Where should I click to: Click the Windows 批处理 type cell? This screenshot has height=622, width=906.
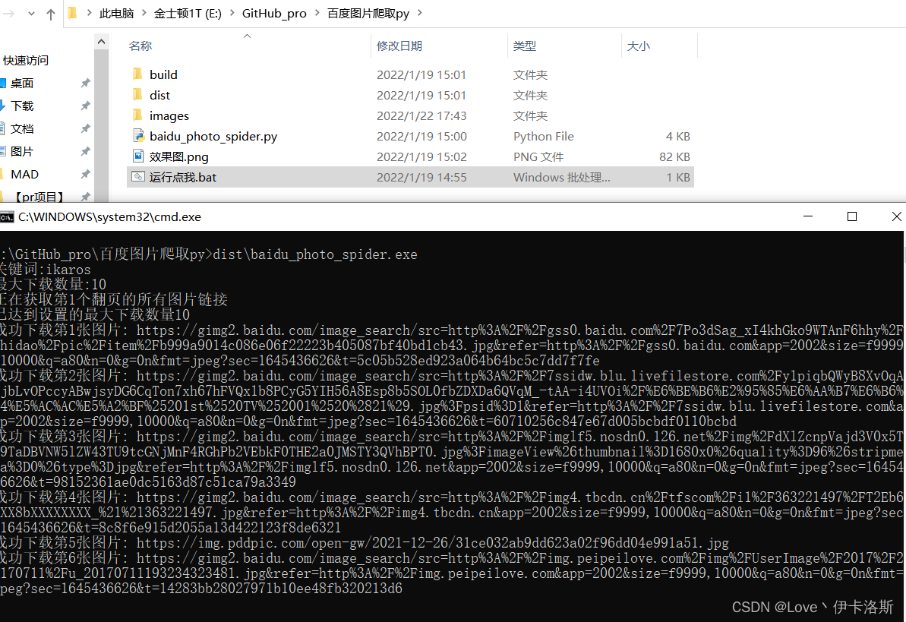point(562,178)
